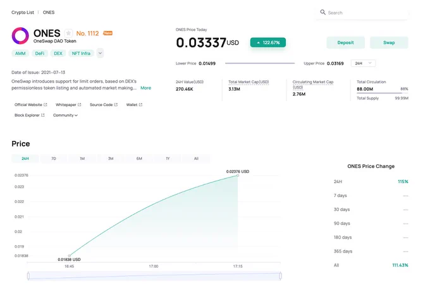Click the 111.43% All price change value
This screenshot has width=430, height=288.
tap(400, 265)
